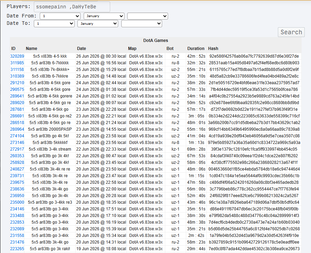This screenshot has height=253, width=311.
Task: Open game ID 231558
Action: [17, 236]
